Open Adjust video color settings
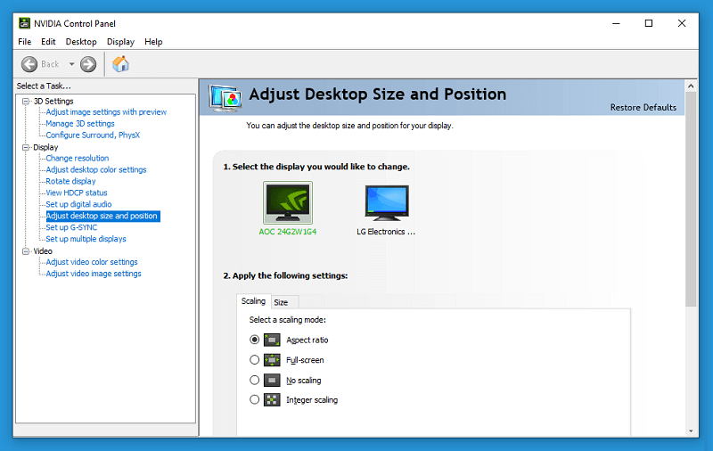 pyautogui.click(x=92, y=262)
